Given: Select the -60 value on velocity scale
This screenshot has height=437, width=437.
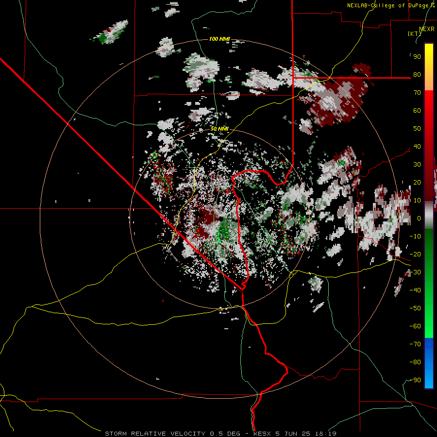Looking at the screenshot, I should [415, 326].
